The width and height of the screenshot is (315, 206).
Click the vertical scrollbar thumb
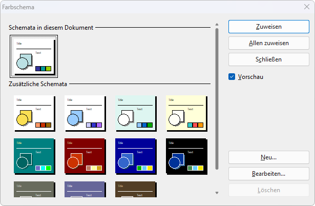(x=217, y=99)
